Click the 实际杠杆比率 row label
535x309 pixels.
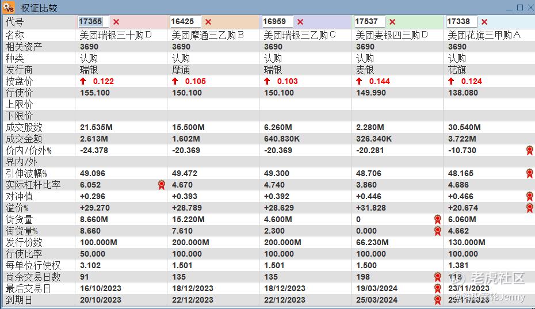point(33,185)
